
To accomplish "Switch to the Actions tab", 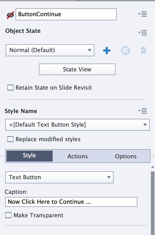I will pos(77,156).
